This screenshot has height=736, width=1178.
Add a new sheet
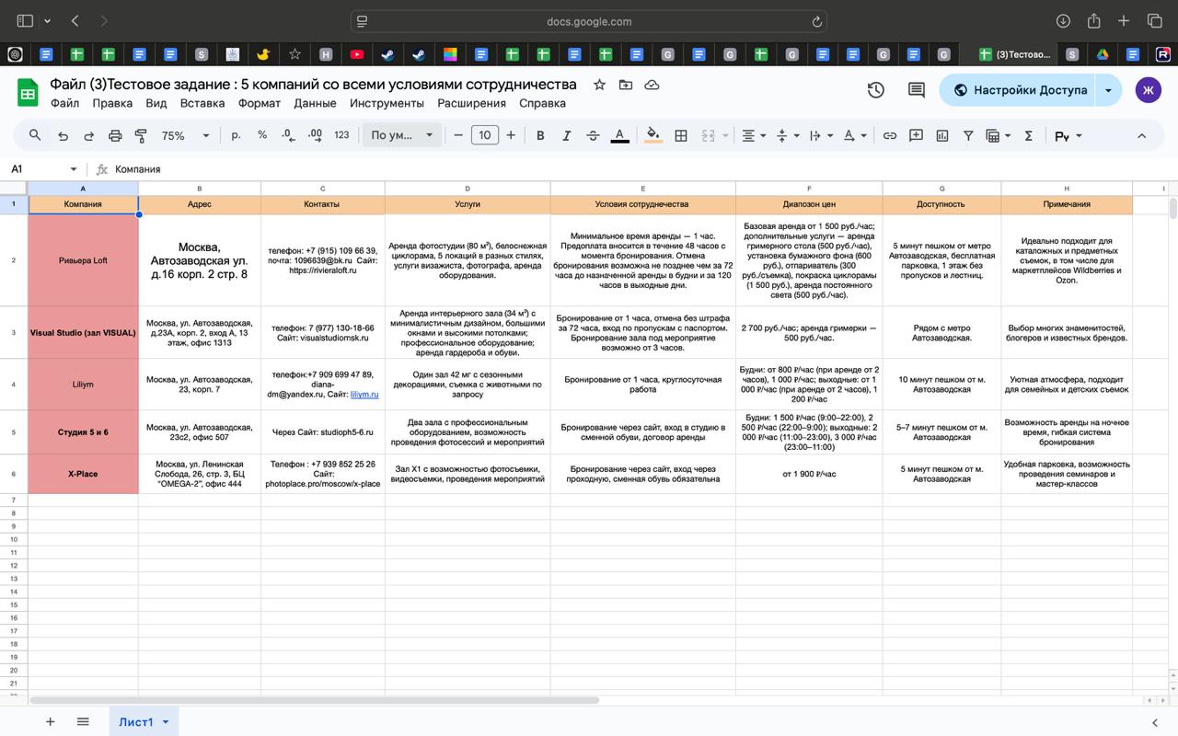pyautogui.click(x=50, y=721)
